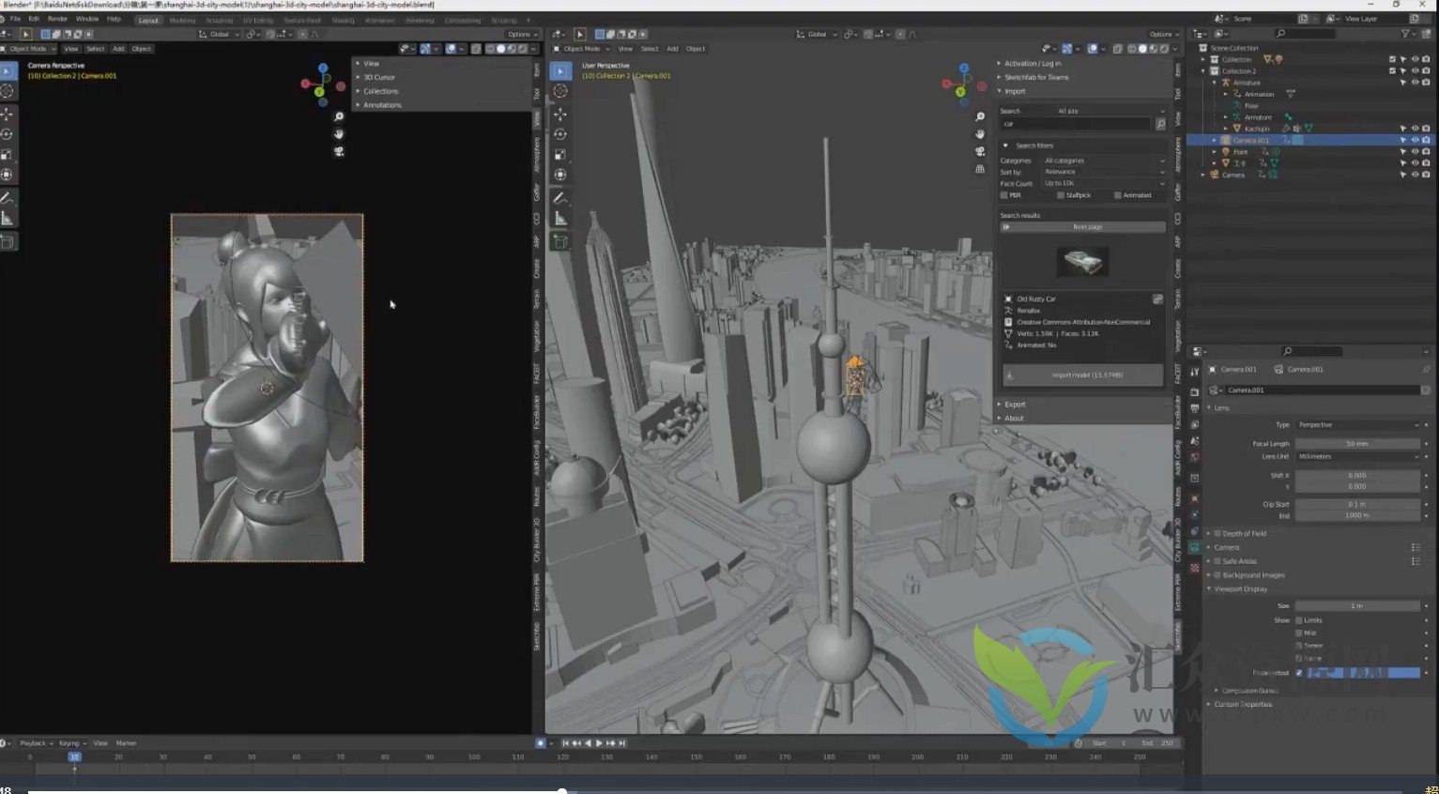Enable the Staffpick filter checkbox
The image size is (1439, 794).
pos(1061,195)
